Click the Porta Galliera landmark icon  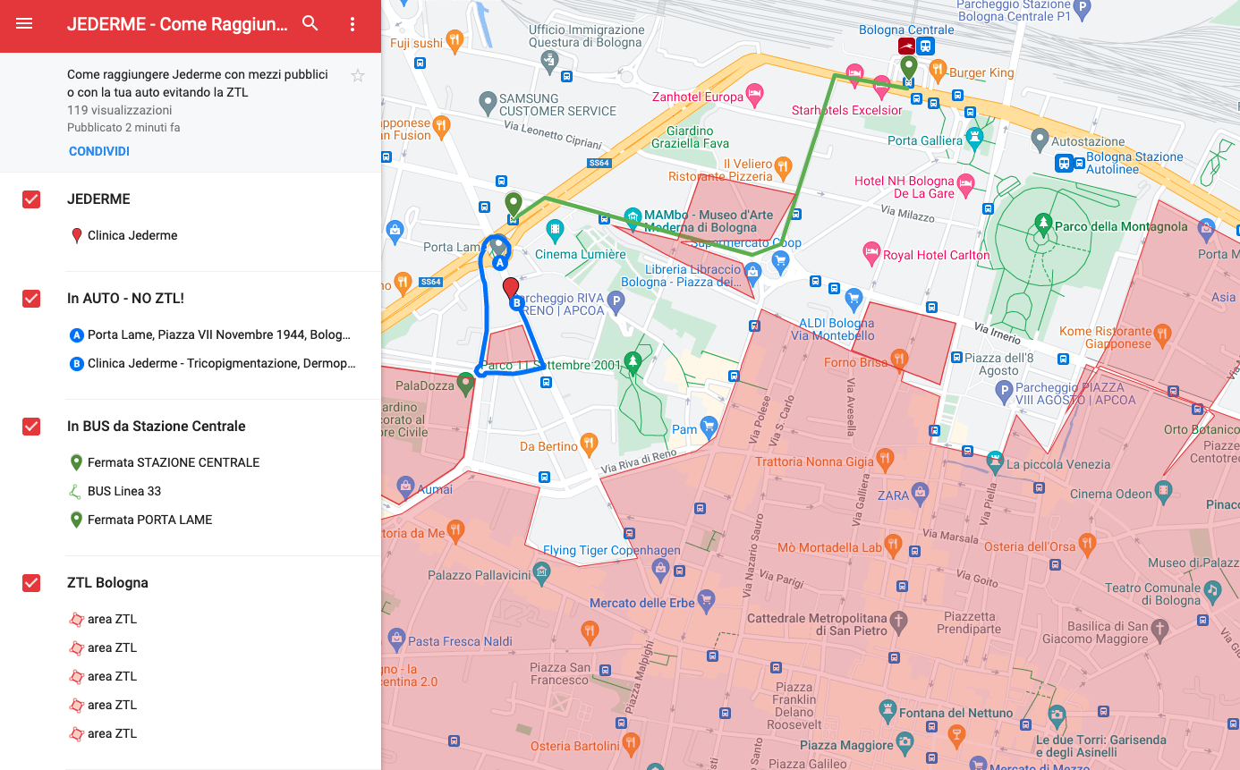pos(975,137)
